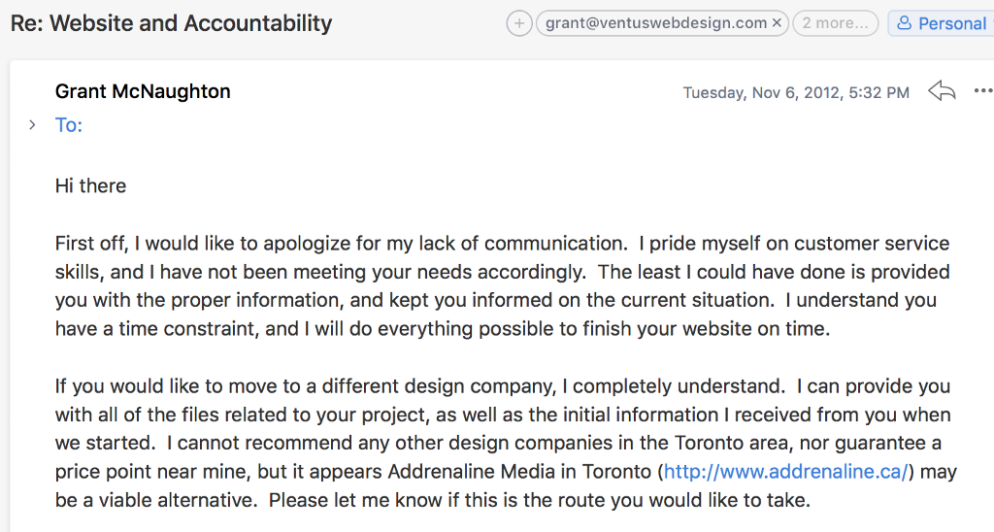Select the grant@ventuswebdesign.com address chip
The width and height of the screenshot is (994, 532).
[x=657, y=23]
